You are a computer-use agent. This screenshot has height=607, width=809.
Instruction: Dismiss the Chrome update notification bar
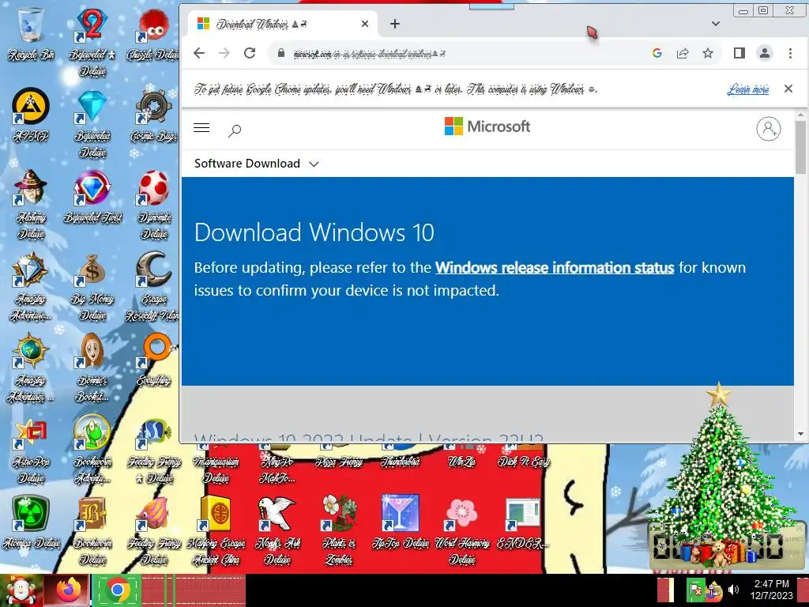[x=788, y=89]
